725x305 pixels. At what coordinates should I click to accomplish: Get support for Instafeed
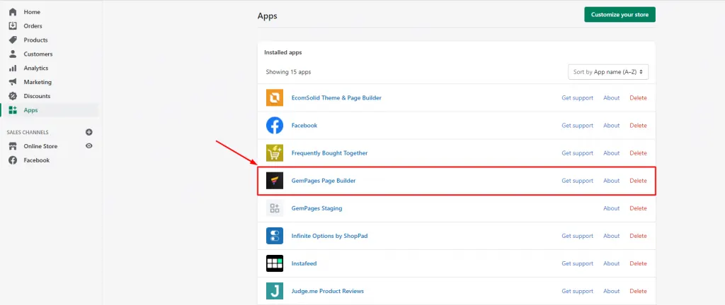(x=577, y=263)
